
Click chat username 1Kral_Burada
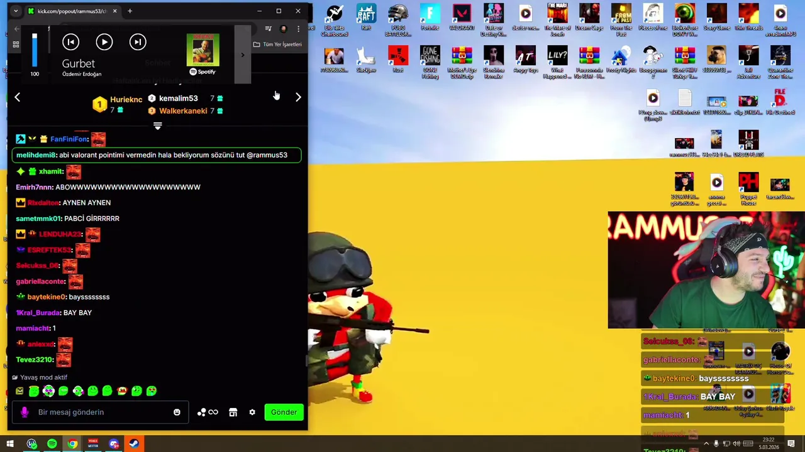[x=38, y=313]
